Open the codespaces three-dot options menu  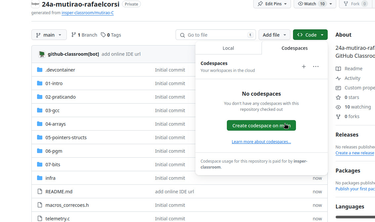(316, 67)
